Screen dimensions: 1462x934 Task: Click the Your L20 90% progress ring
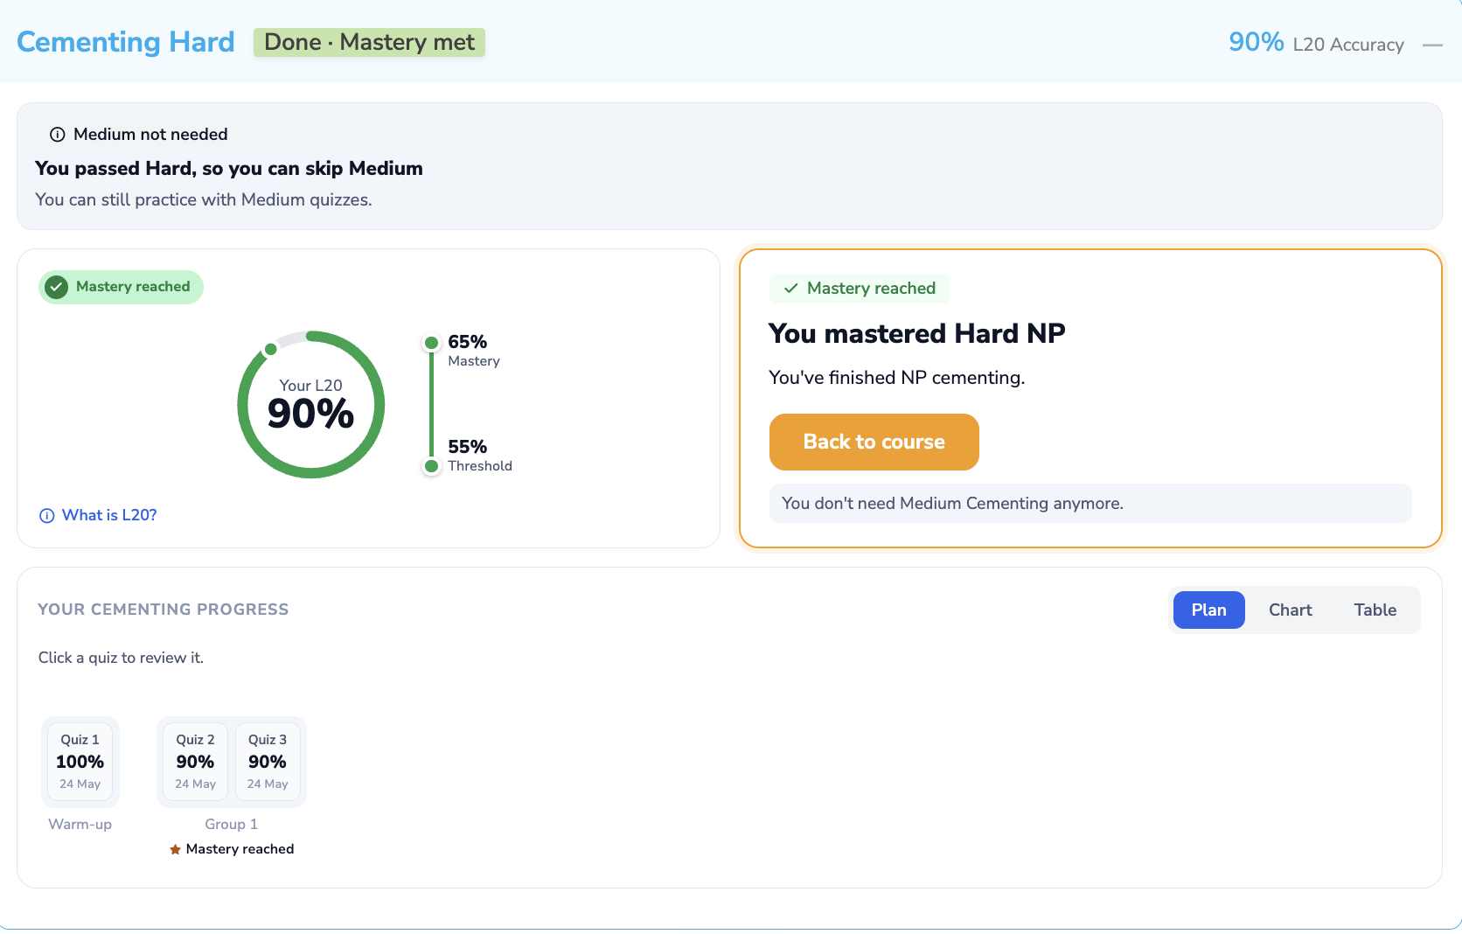311,404
